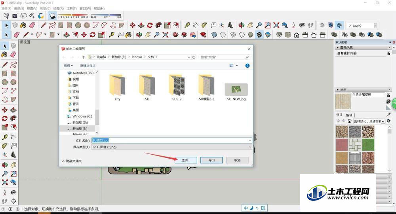Enable Shaded face style
This screenshot has width=396, height=214.
pyautogui.click(x=251, y=34)
